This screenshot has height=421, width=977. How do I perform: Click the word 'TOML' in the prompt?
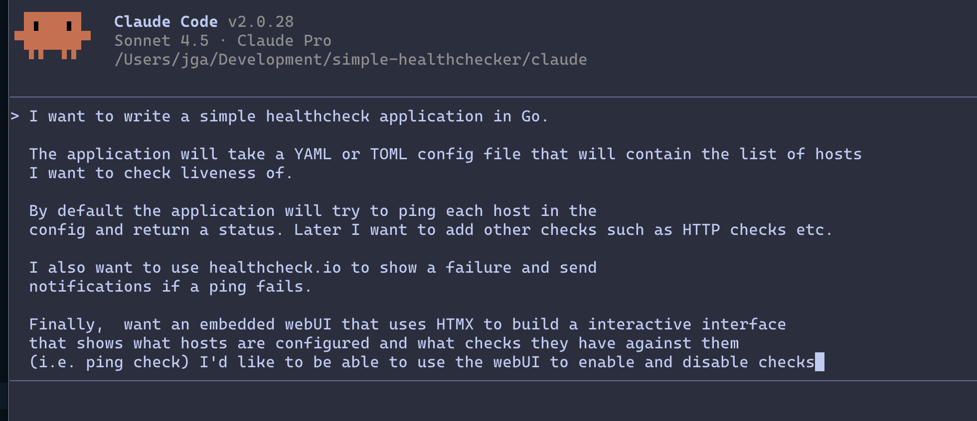pyautogui.click(x=388, y=154)
